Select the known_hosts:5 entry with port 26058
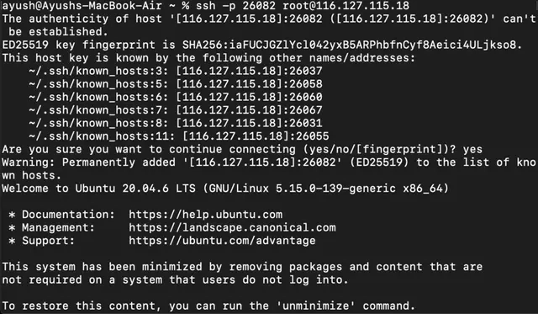Viewport: 538px width, 314px height. 176,84
